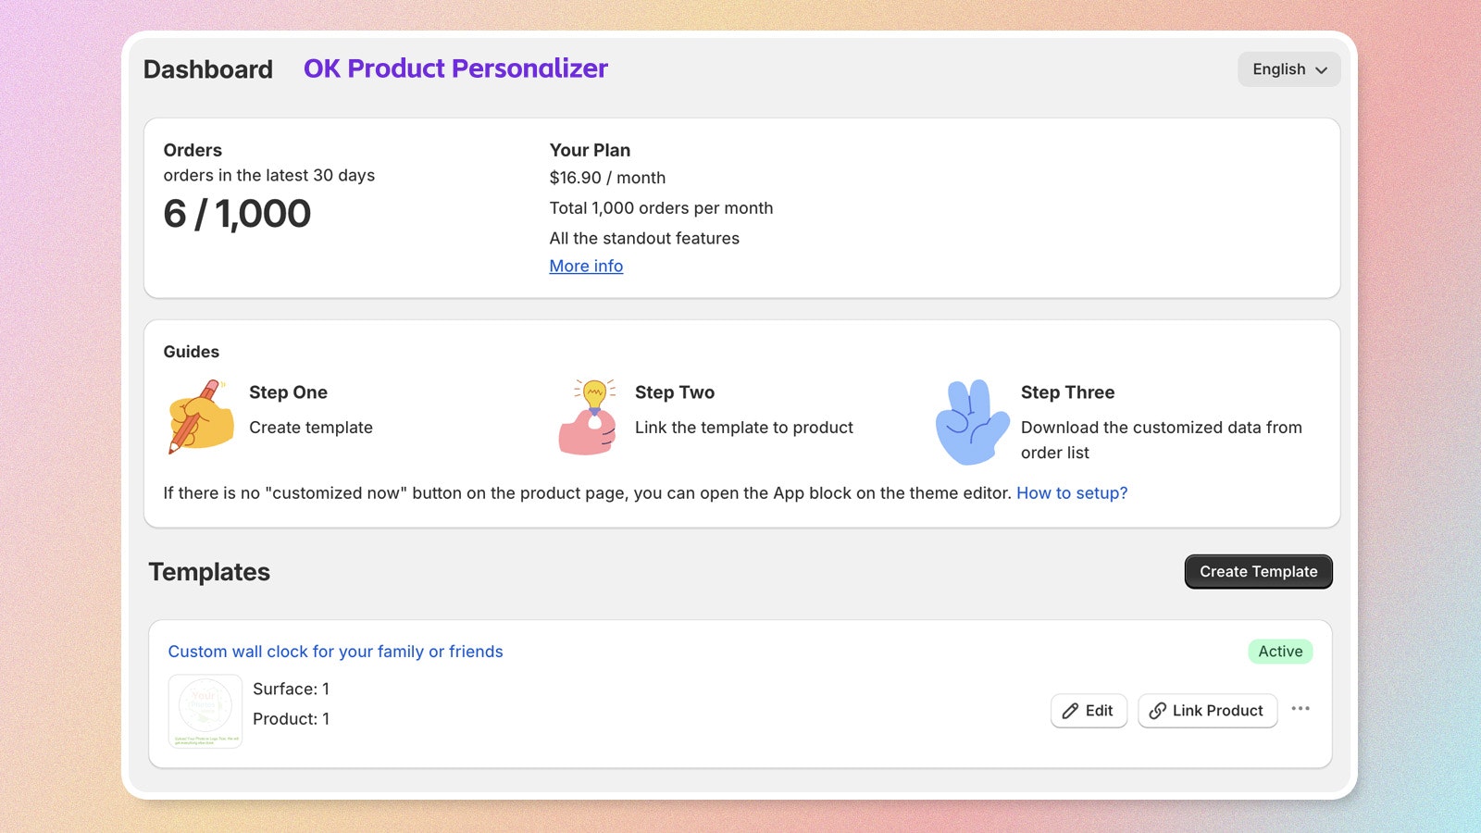This screenshot has height=833, width=1481.
Task: Edit the Custom wall clock template
Action: point(1089,711)
